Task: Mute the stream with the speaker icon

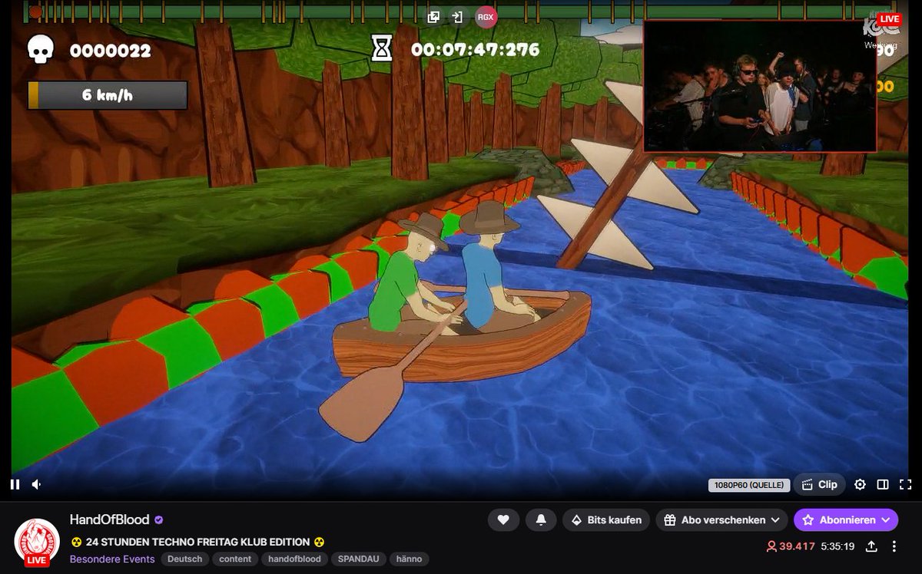Action: (37, 484)
